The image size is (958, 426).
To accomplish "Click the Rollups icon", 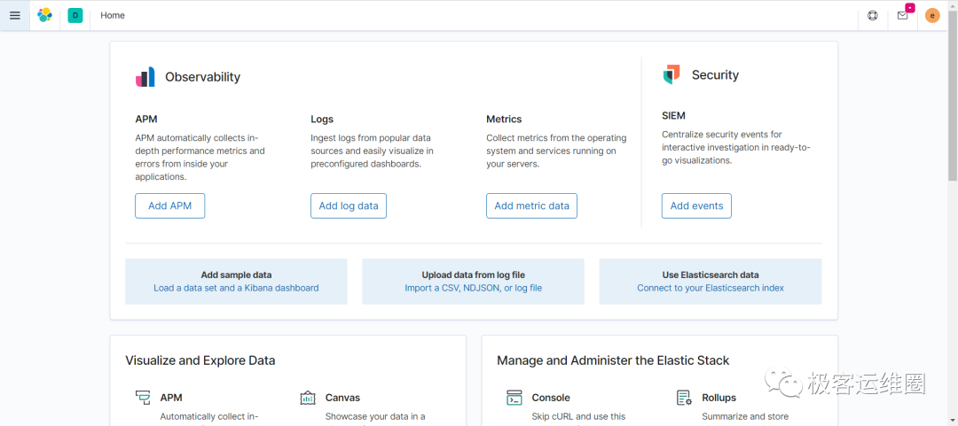I will pos(684,398).
